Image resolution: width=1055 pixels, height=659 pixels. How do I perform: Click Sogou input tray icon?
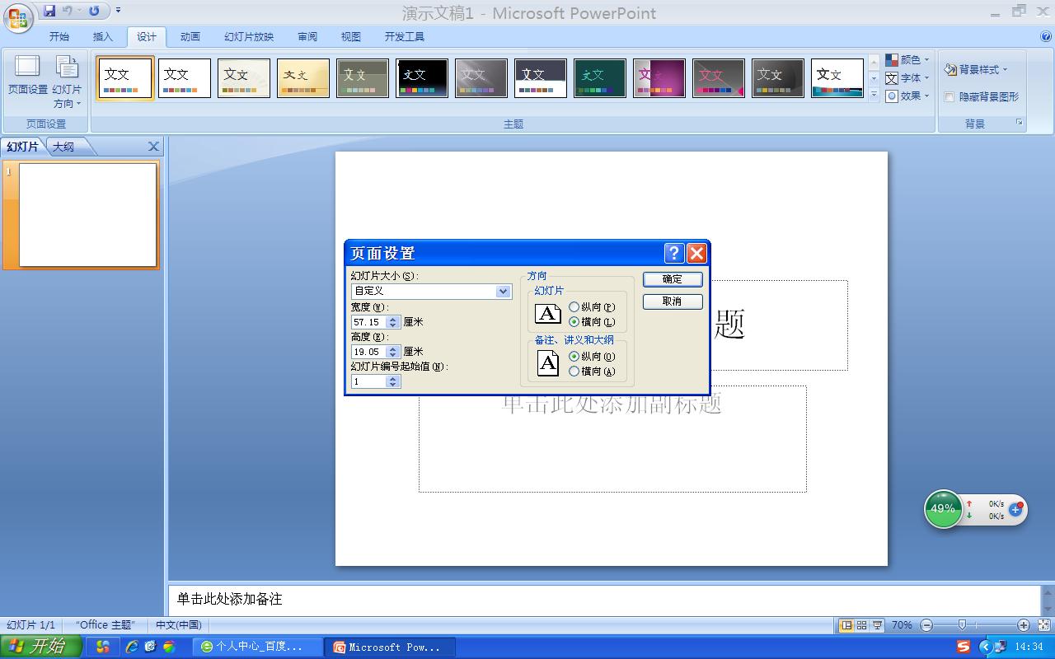(964, 647)
